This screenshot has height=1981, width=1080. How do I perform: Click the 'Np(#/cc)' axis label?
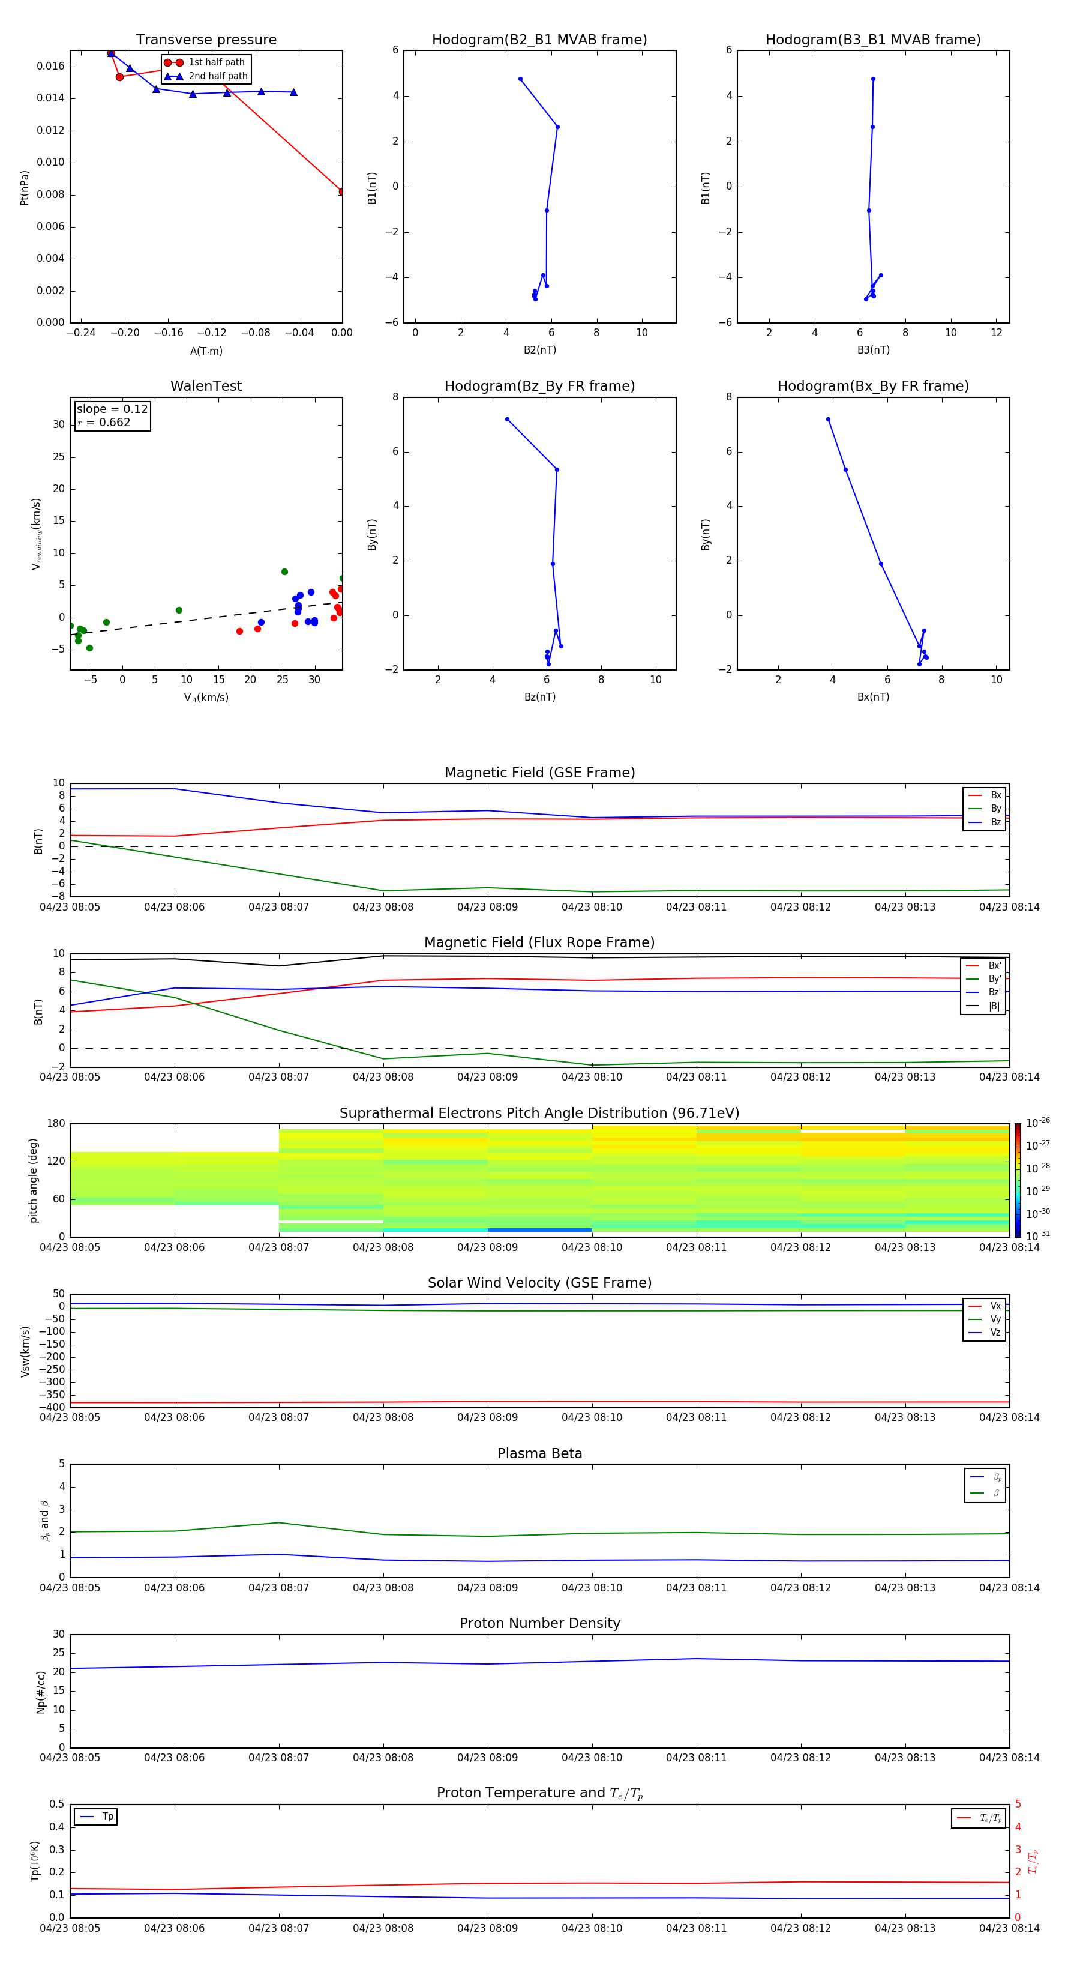click(x=41, y=1692)
